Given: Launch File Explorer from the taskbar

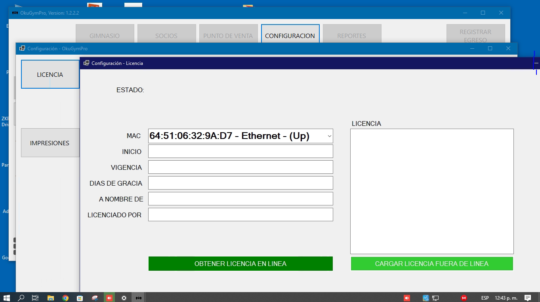Looking at the screenshot, I should pos(50,298).
